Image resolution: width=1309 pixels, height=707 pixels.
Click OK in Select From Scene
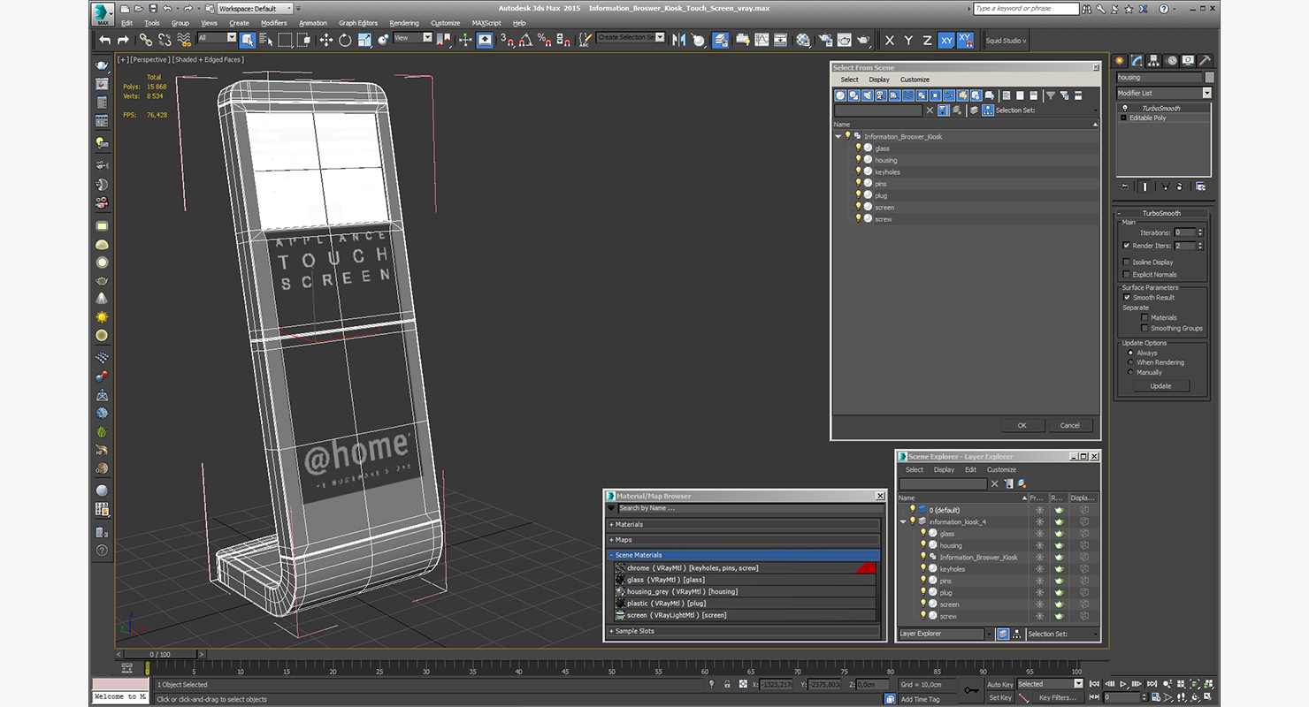[x=1022, y=425]
